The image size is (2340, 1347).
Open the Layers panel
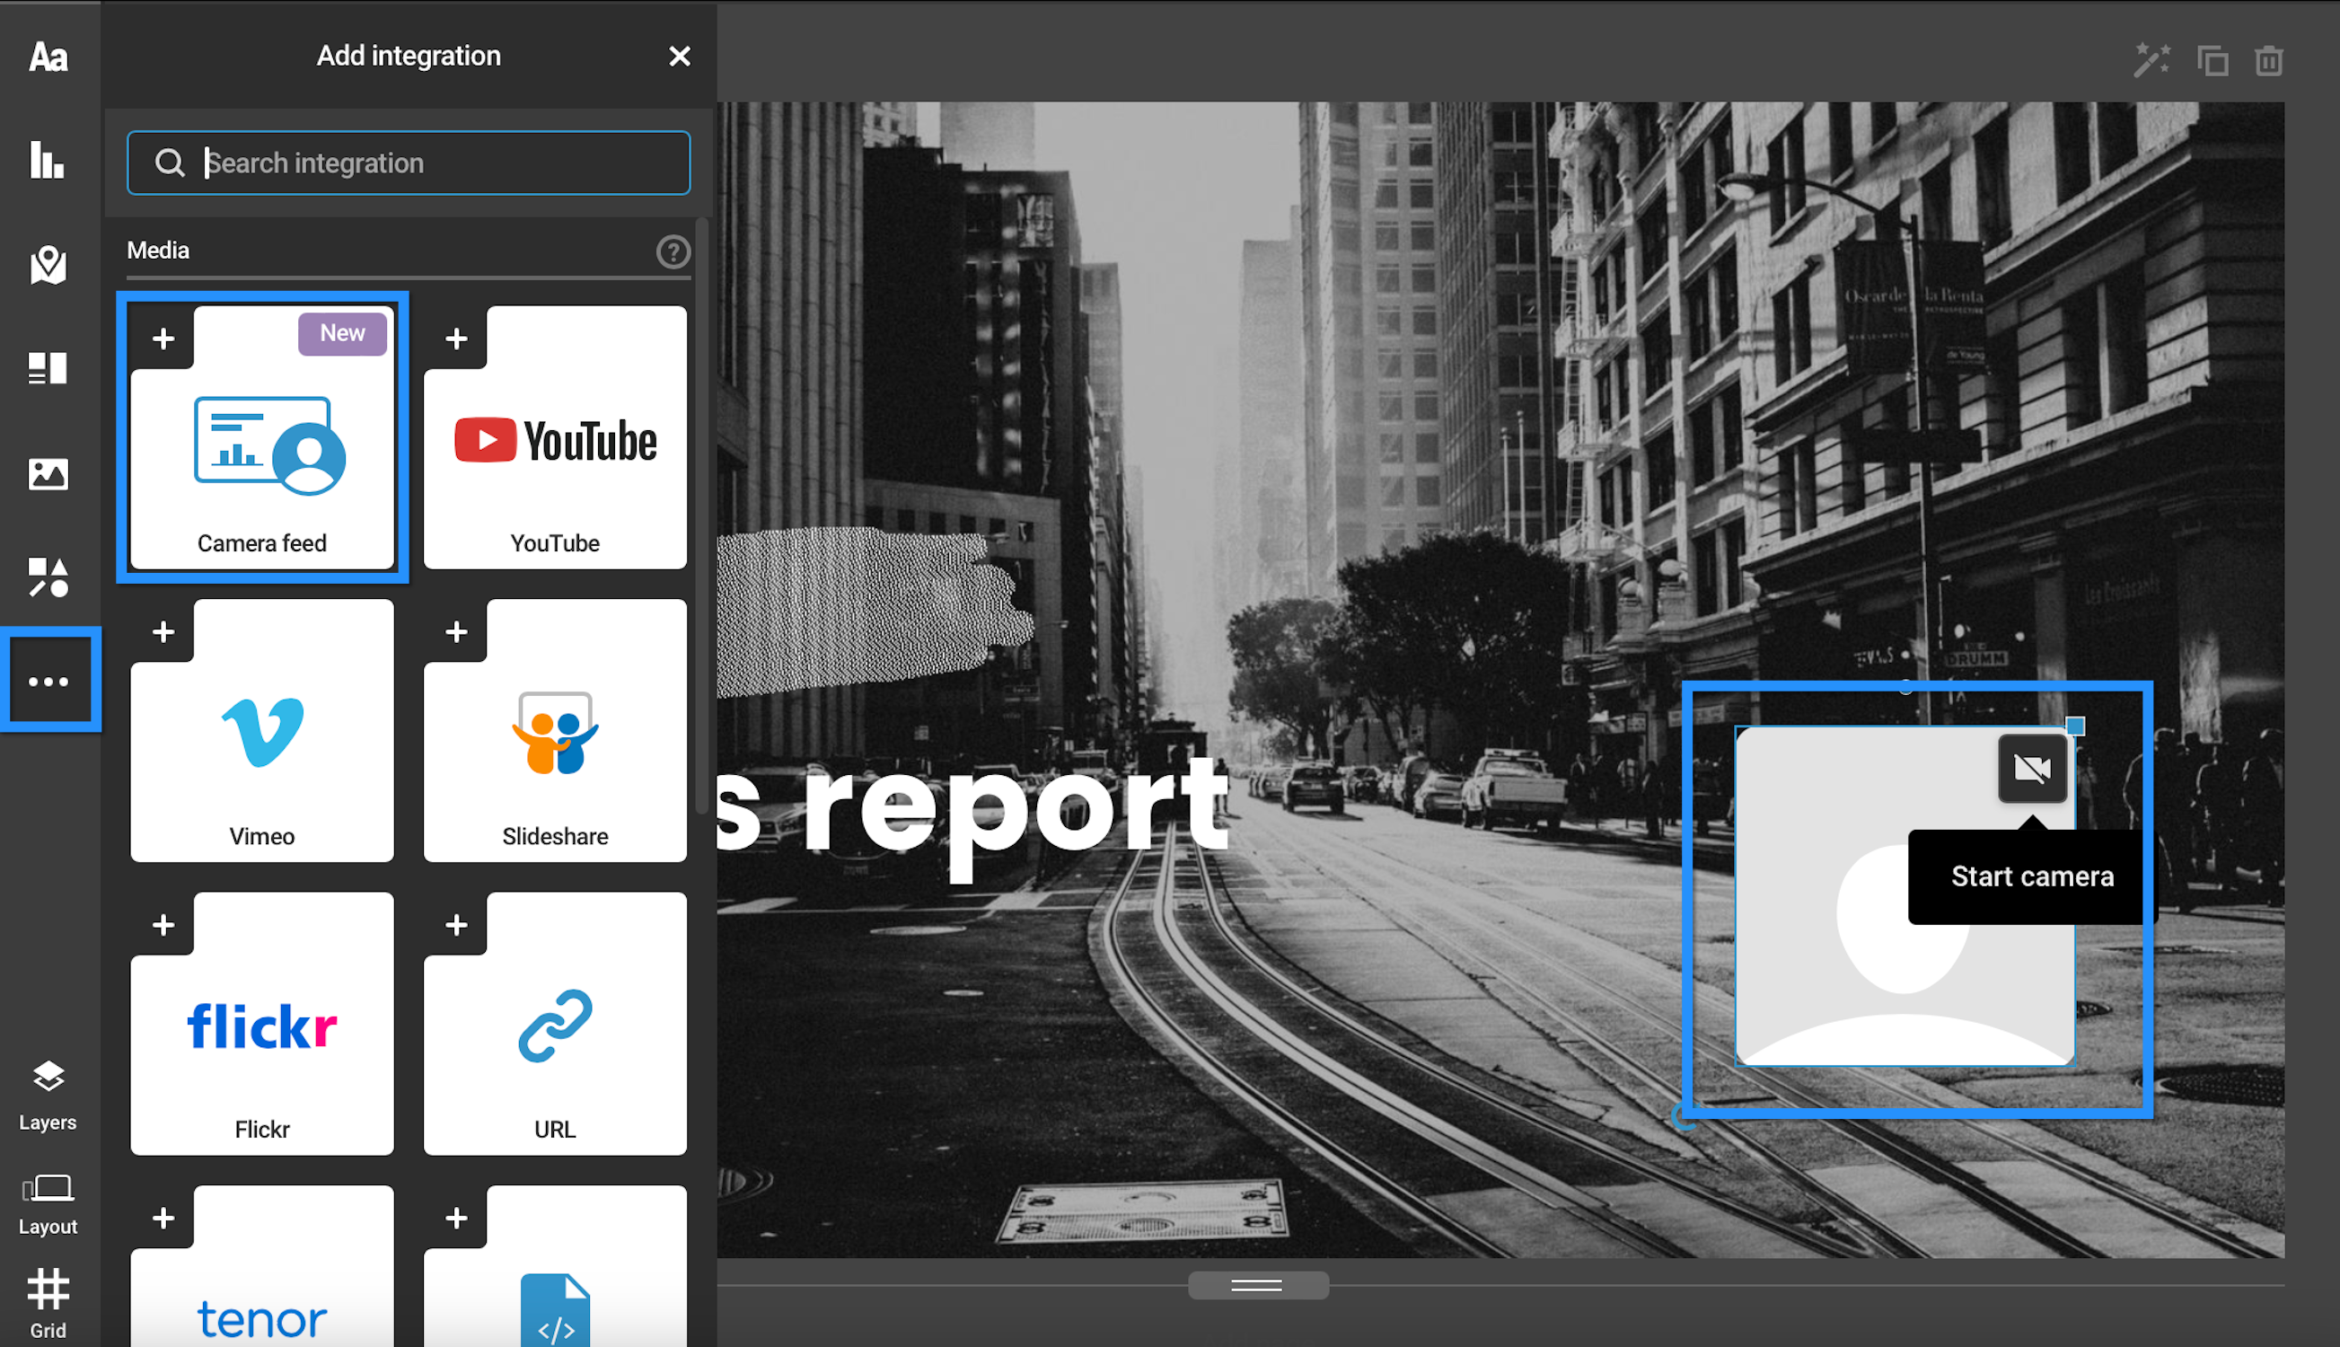48,1096
